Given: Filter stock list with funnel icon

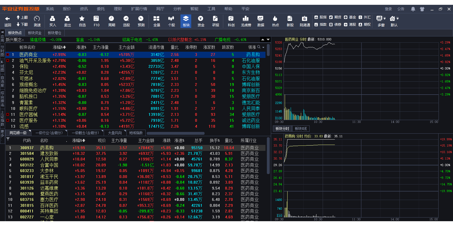Looking at the screenshot, I should click(8, 139).
